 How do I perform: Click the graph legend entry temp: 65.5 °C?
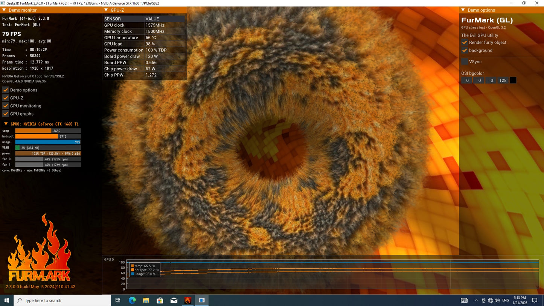point(143,266)
